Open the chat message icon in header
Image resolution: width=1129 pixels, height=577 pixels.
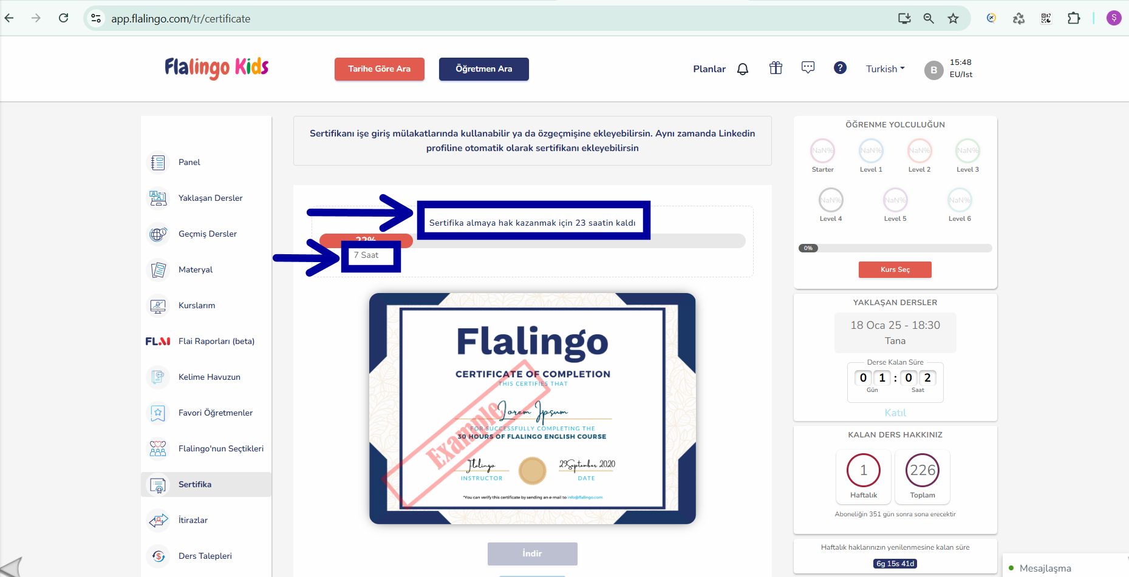coord(808,67)
